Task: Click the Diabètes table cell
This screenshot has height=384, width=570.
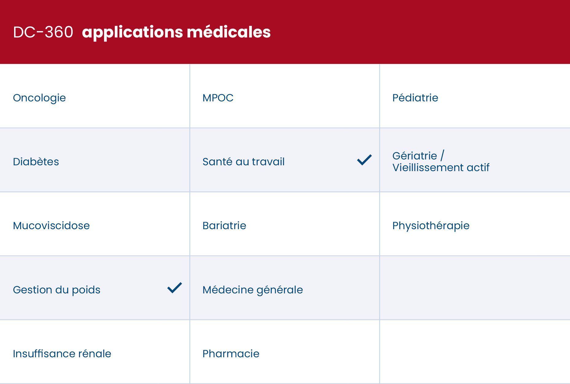Action: 36,162
